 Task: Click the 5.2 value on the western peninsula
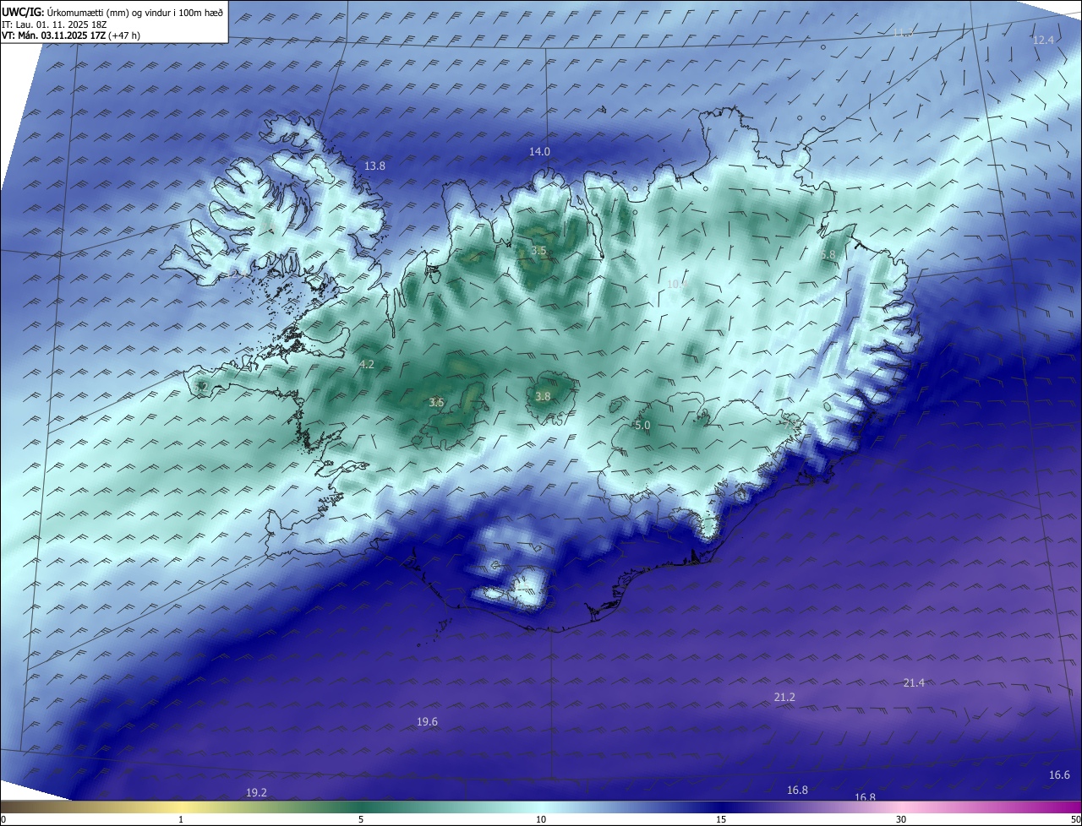coord(200,388)
